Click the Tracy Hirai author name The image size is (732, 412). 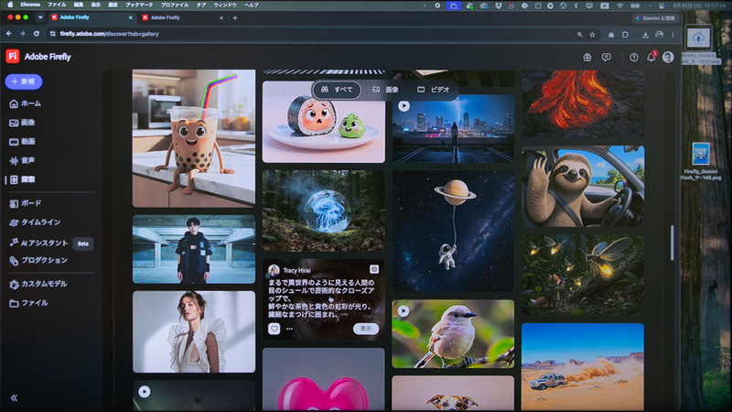coord(296,270)
